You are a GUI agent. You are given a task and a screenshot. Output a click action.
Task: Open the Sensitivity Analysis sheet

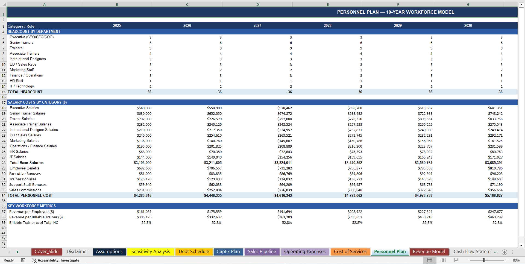[x=151, y=251]
